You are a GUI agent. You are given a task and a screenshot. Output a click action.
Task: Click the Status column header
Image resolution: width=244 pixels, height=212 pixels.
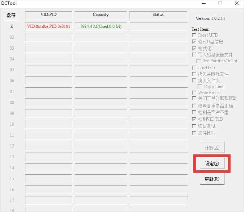[158, 15]
